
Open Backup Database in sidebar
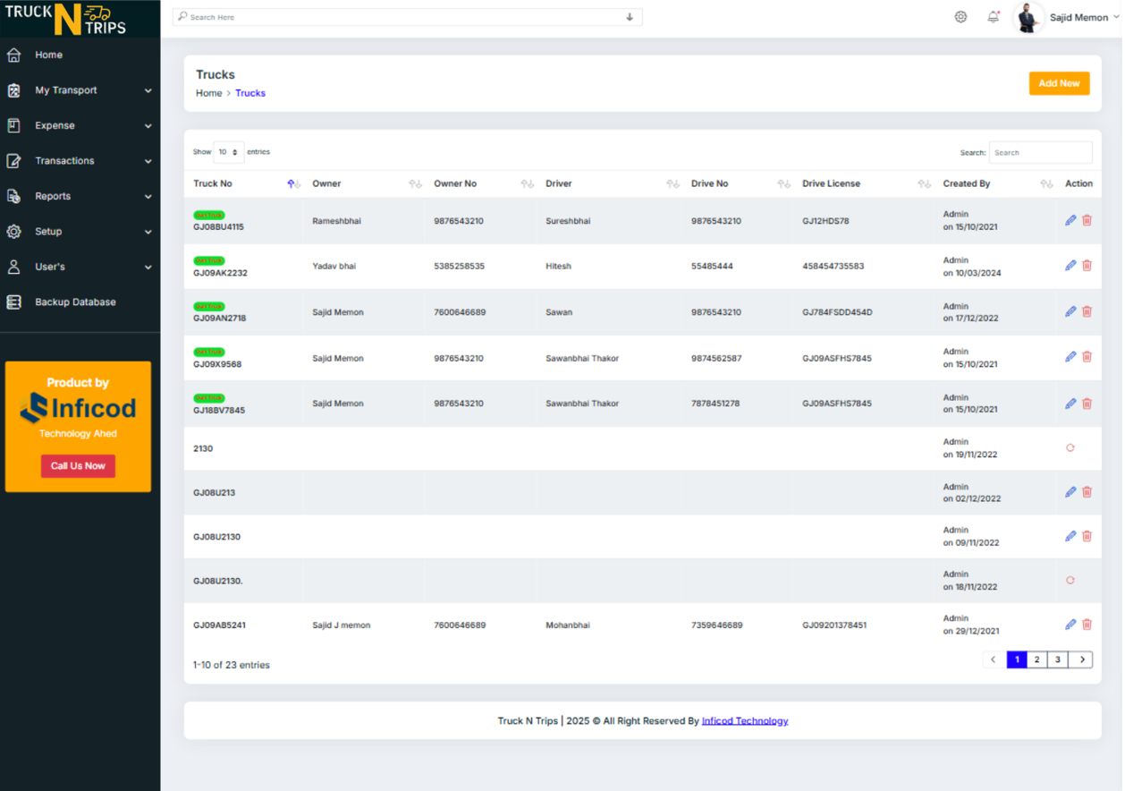75,302
